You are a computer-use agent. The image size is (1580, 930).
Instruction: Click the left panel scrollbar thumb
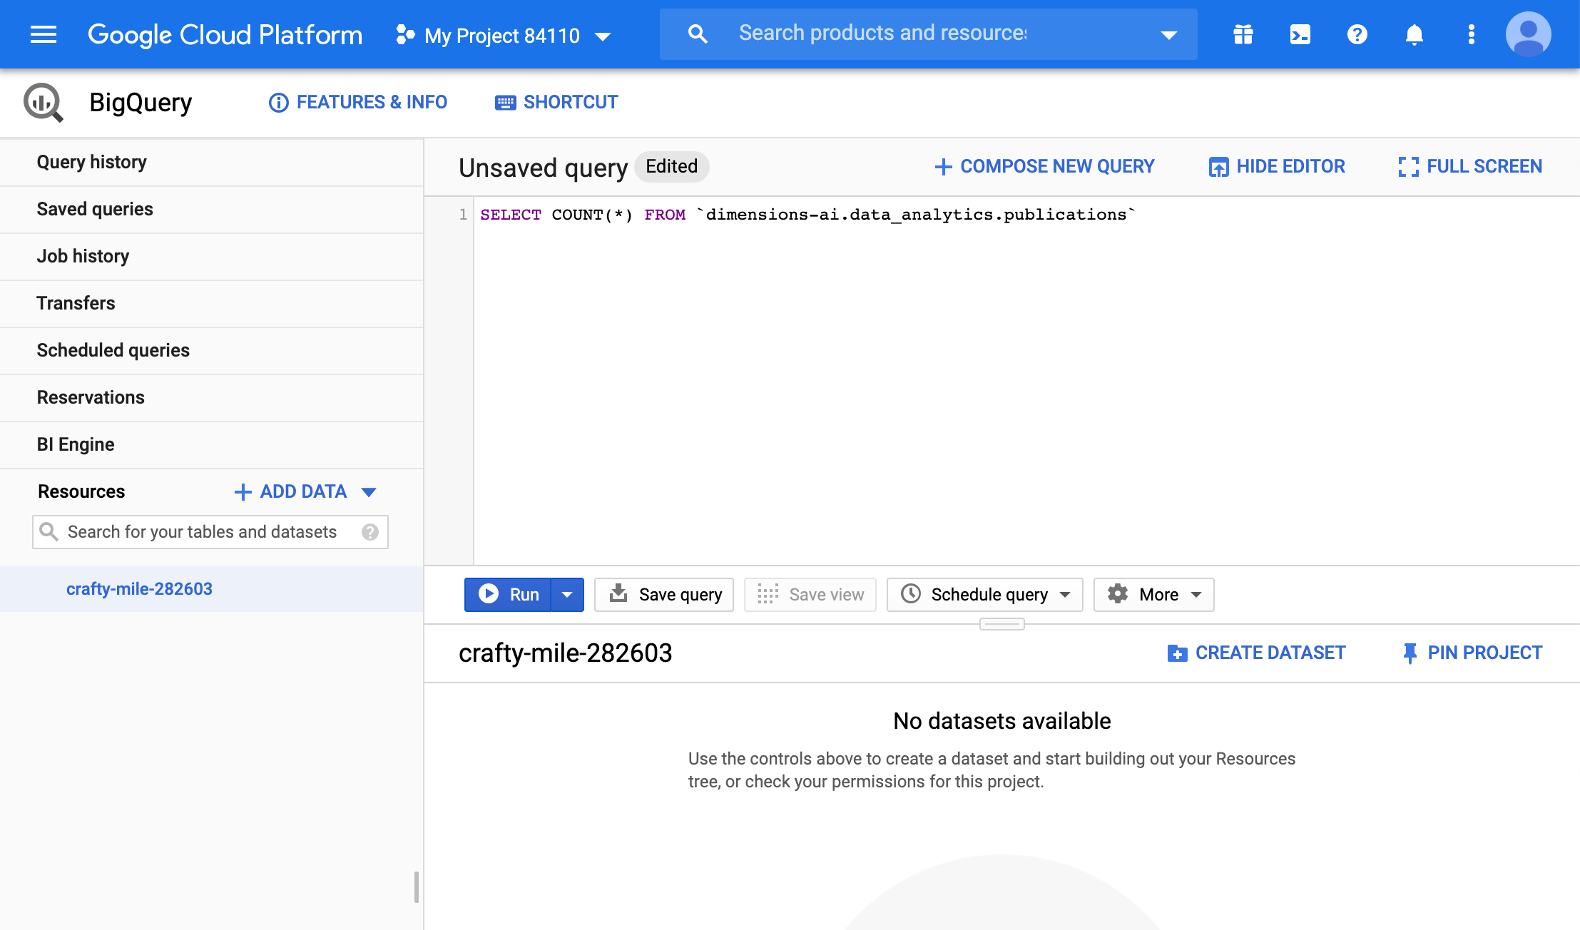click(x=417, y=886)
